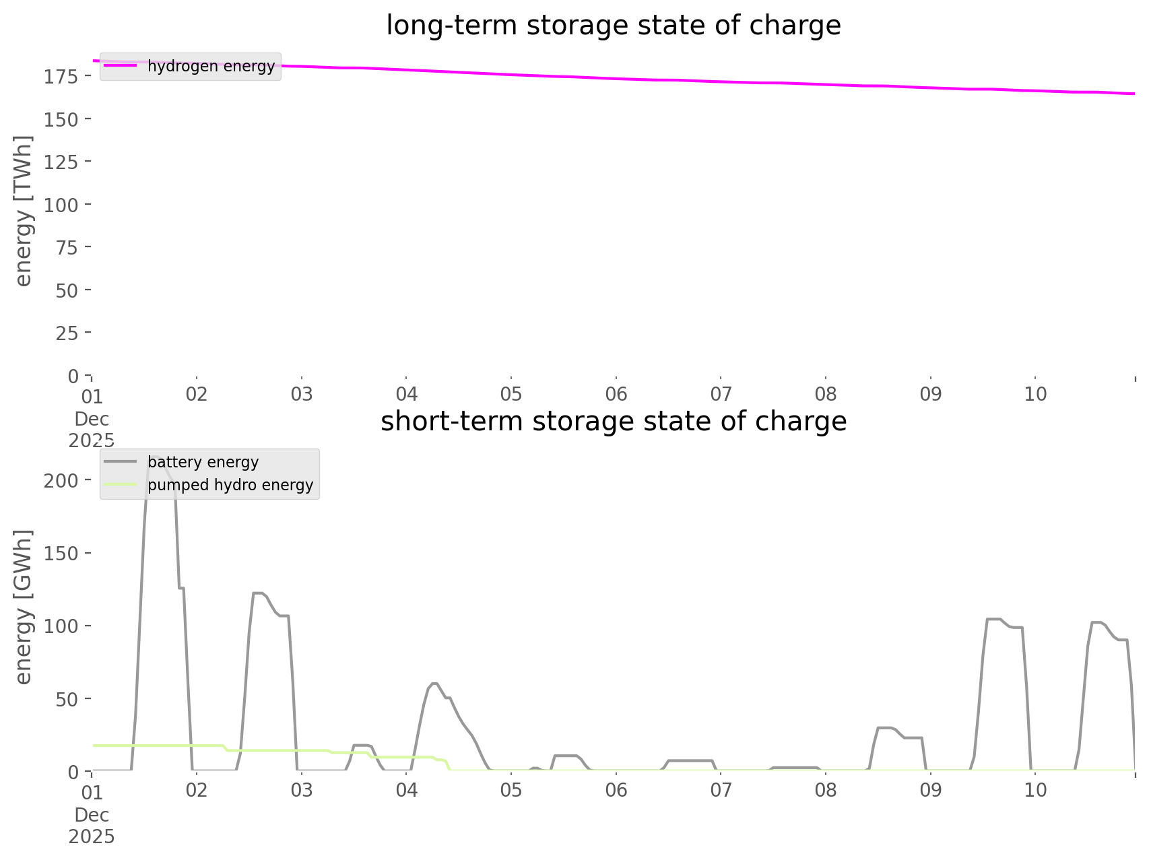The image size is (1149, 860).
Task: Click the pumped hydro energy legend label
Action: pyautogui.click(x=230, y=485)
